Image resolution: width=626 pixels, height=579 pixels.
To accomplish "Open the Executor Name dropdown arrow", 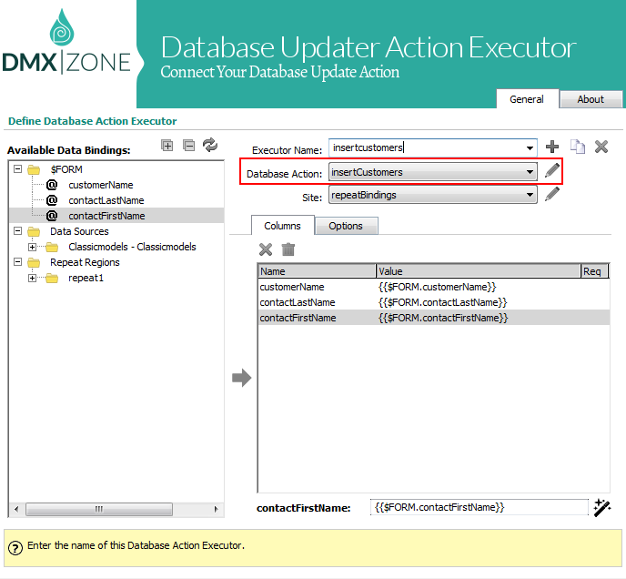I will click(x=530, y=148).
